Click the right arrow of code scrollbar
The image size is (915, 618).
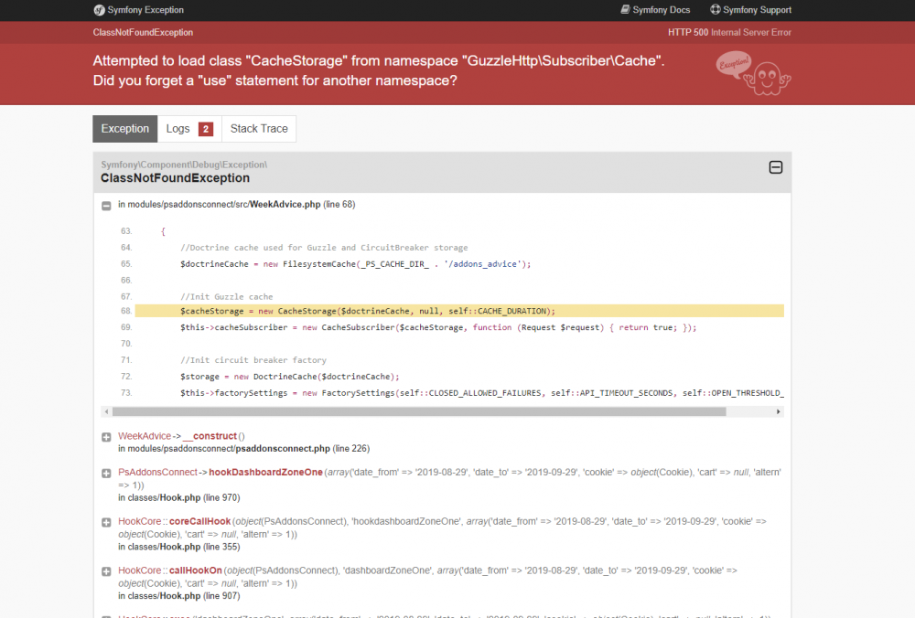point(778,411)
